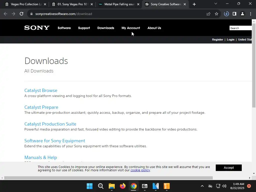Click the share page icon

(208, 14)
